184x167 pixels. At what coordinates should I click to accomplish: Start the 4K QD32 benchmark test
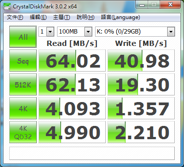tap(23, 132)
